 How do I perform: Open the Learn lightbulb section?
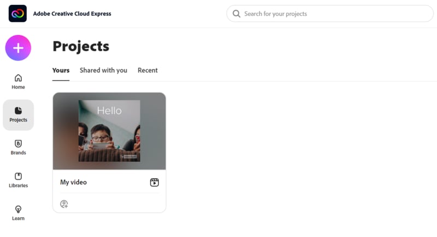click(x=18, y=209)
